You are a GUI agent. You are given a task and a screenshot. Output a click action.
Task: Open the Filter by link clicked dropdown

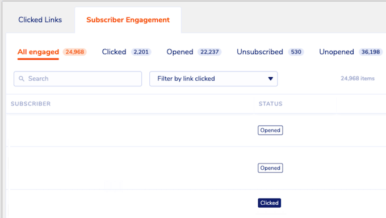[x=213, y=79]
